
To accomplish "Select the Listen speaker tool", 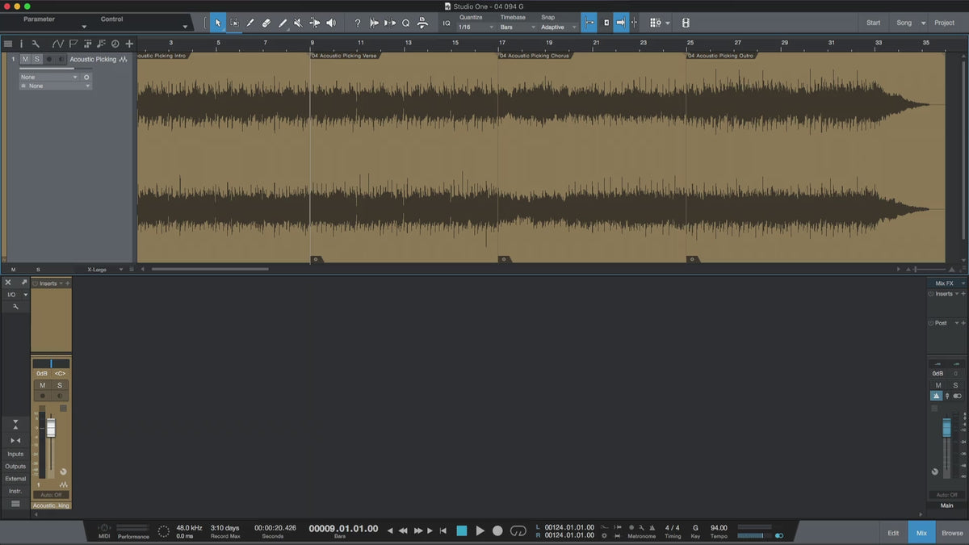I will click(x=330, y=23).
